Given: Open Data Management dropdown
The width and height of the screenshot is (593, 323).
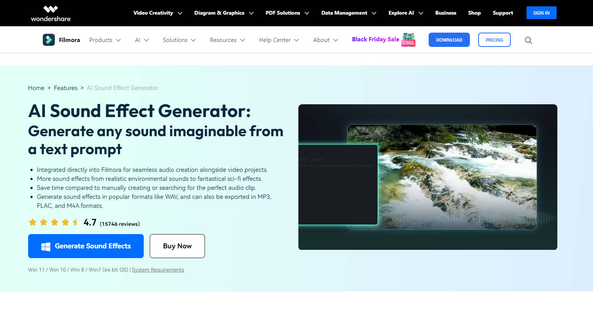Looking at the screenshot, I should pos(349,13).
